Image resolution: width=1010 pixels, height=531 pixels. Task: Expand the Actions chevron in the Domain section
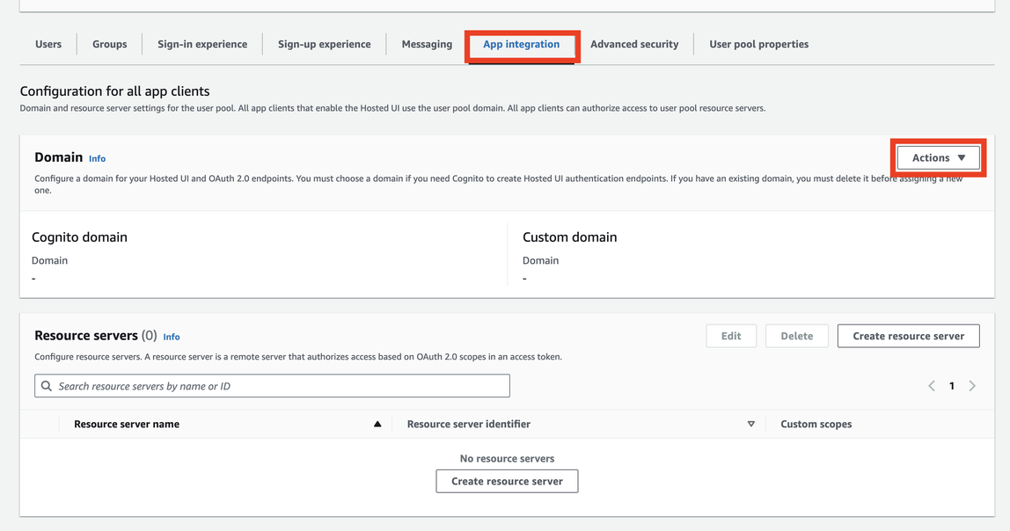pos(962,156)
